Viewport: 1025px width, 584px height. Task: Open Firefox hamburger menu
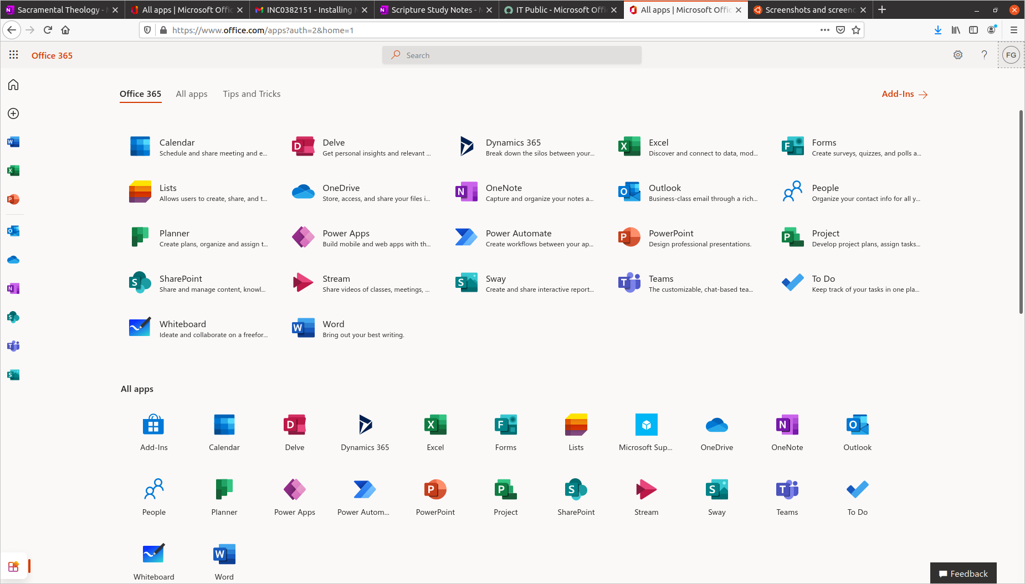coord(1014,30)
